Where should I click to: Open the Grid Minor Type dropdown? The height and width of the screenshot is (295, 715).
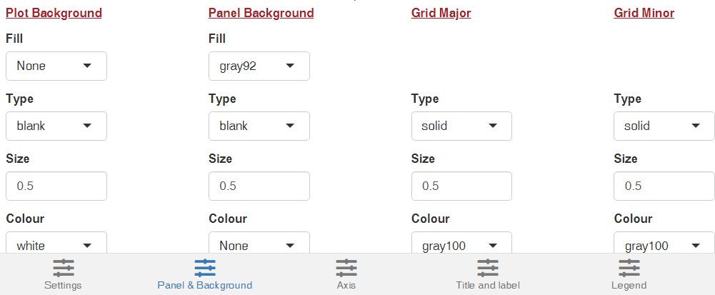(664, 126)
